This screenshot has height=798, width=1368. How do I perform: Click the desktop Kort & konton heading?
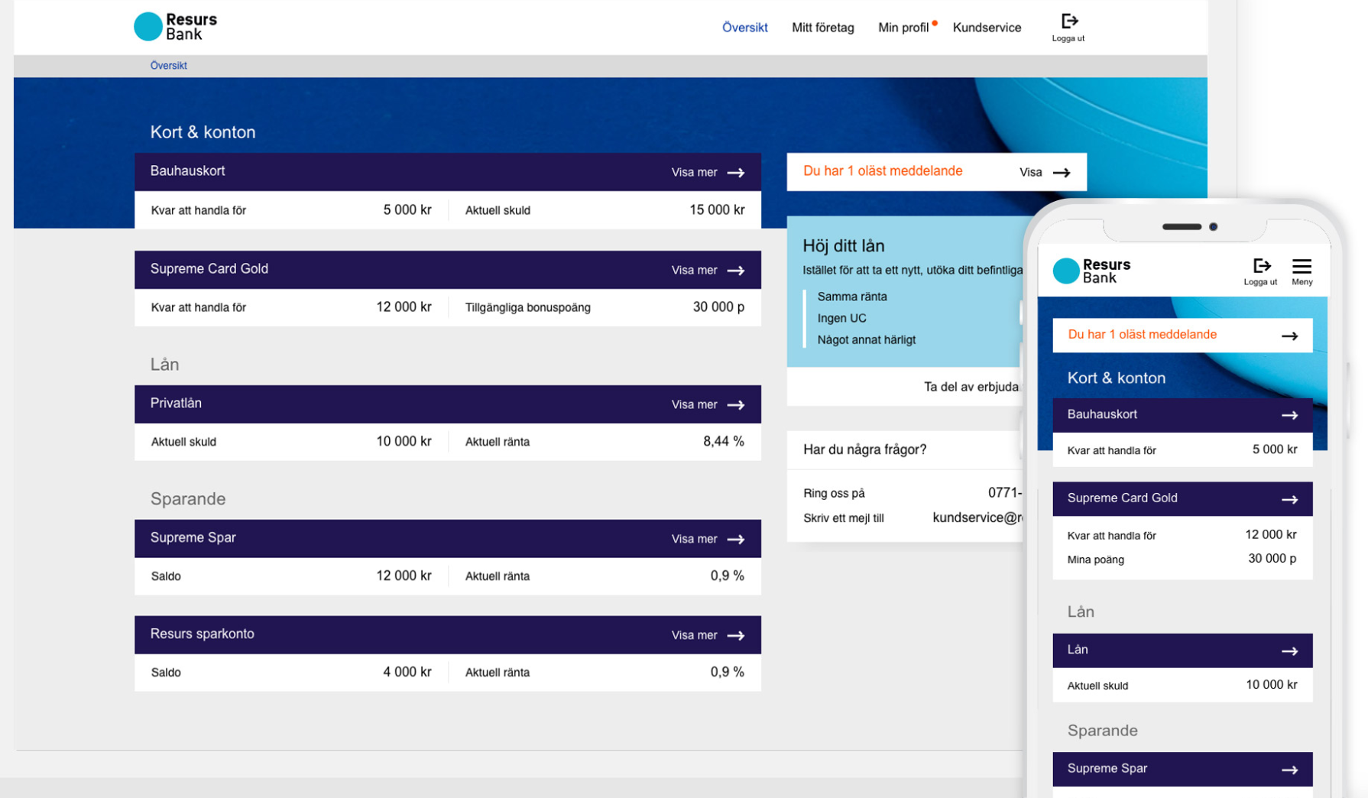[x=203, y=132]
